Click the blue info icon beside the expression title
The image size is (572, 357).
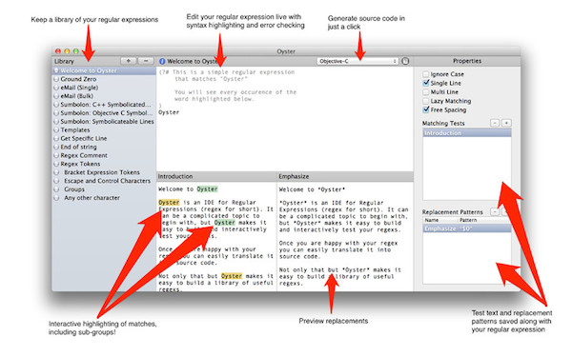click(x=162, y=61)
